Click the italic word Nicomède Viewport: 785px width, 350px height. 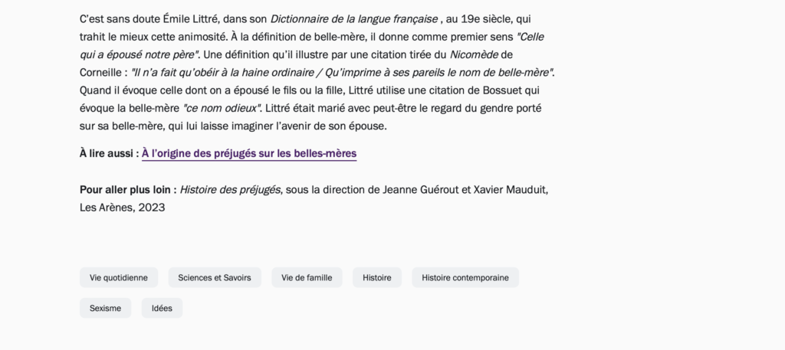(474, 55)
